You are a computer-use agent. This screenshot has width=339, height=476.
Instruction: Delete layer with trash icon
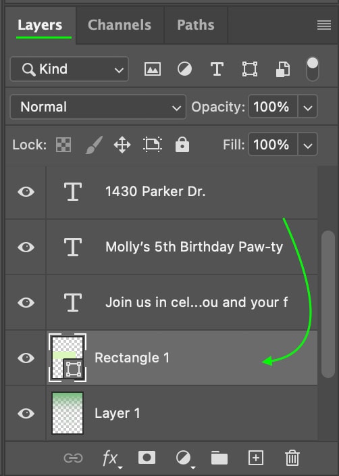292,458
